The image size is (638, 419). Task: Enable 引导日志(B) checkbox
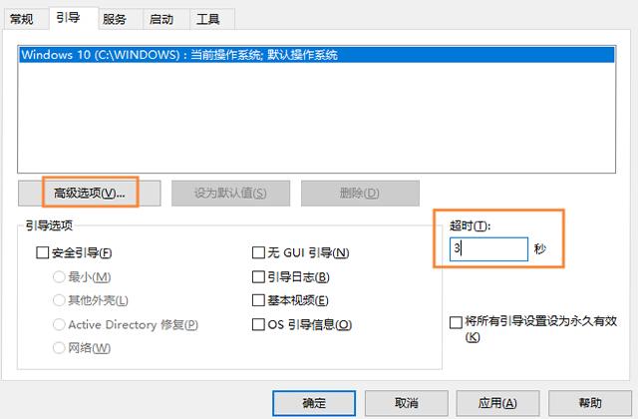(x=258, y=277)
